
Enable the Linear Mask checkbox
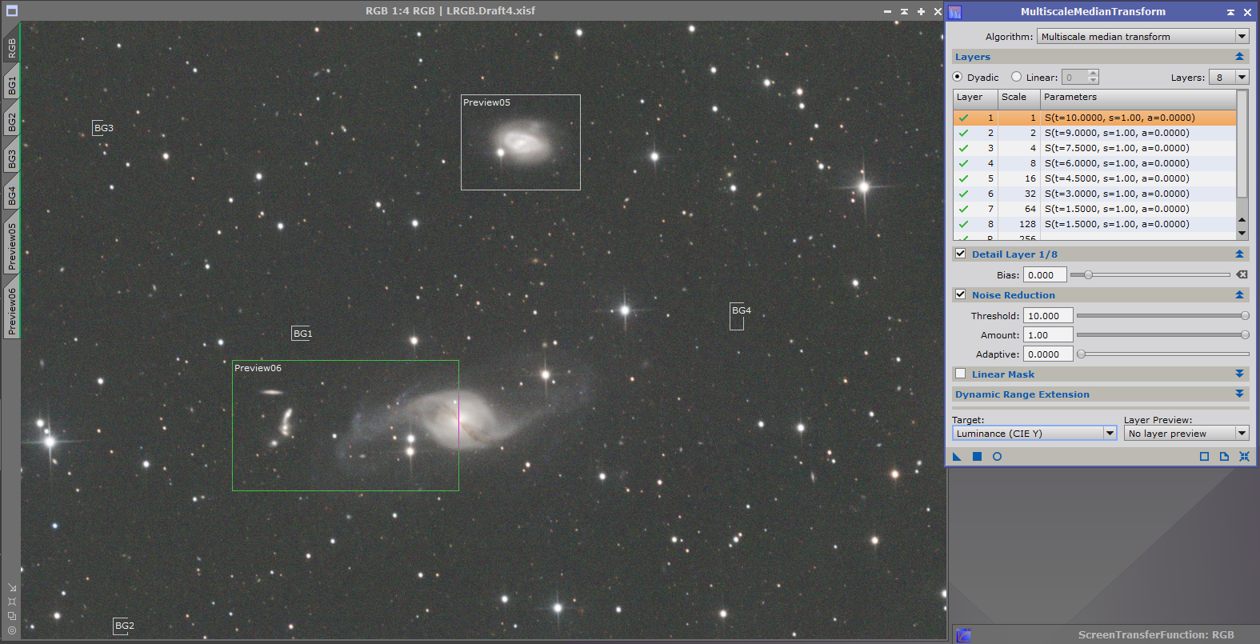coord(960,374)
